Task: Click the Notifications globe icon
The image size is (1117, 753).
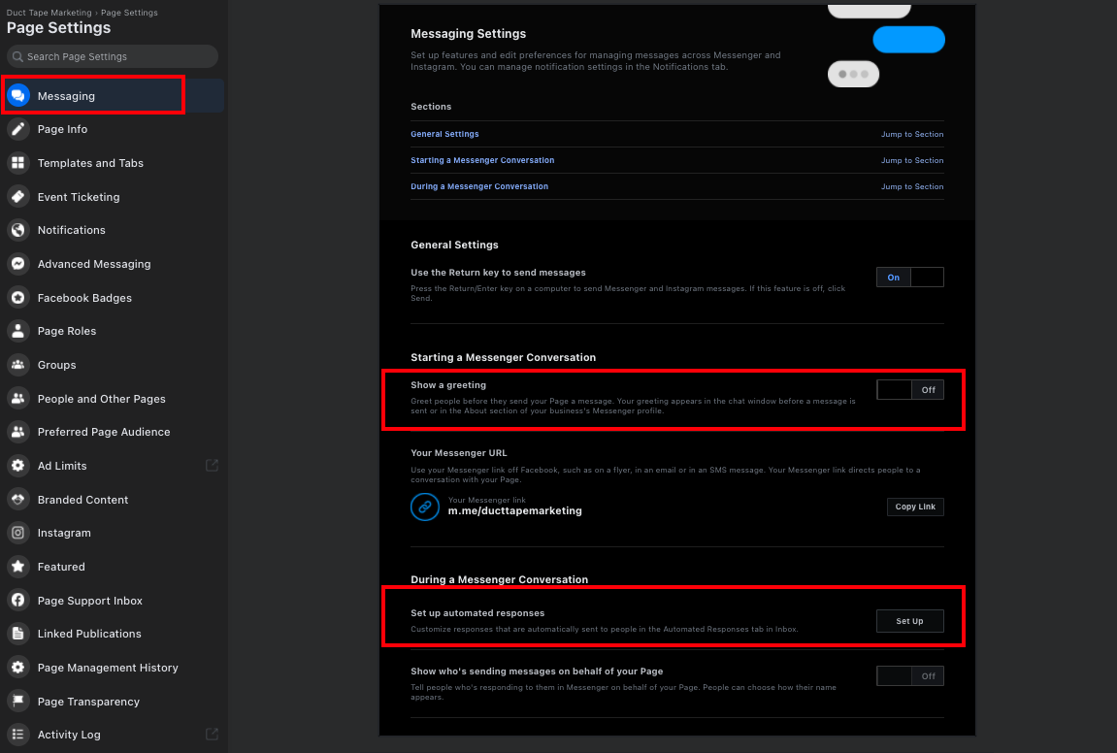Action: pos(18,230)
